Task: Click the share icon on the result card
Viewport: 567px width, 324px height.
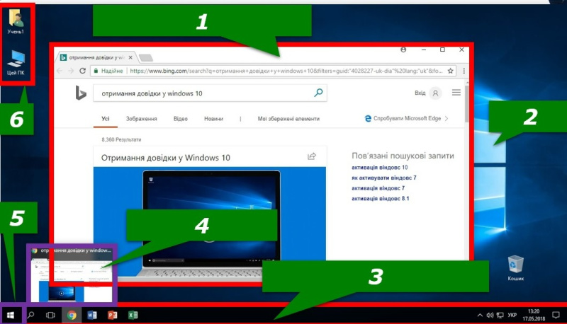Action: (311, 156)
